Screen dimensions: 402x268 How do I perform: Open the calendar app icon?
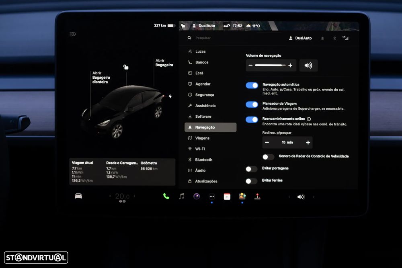tap(227, 196)
